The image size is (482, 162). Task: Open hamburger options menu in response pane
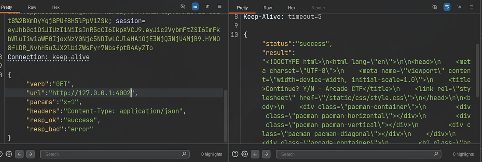[471, 7]
